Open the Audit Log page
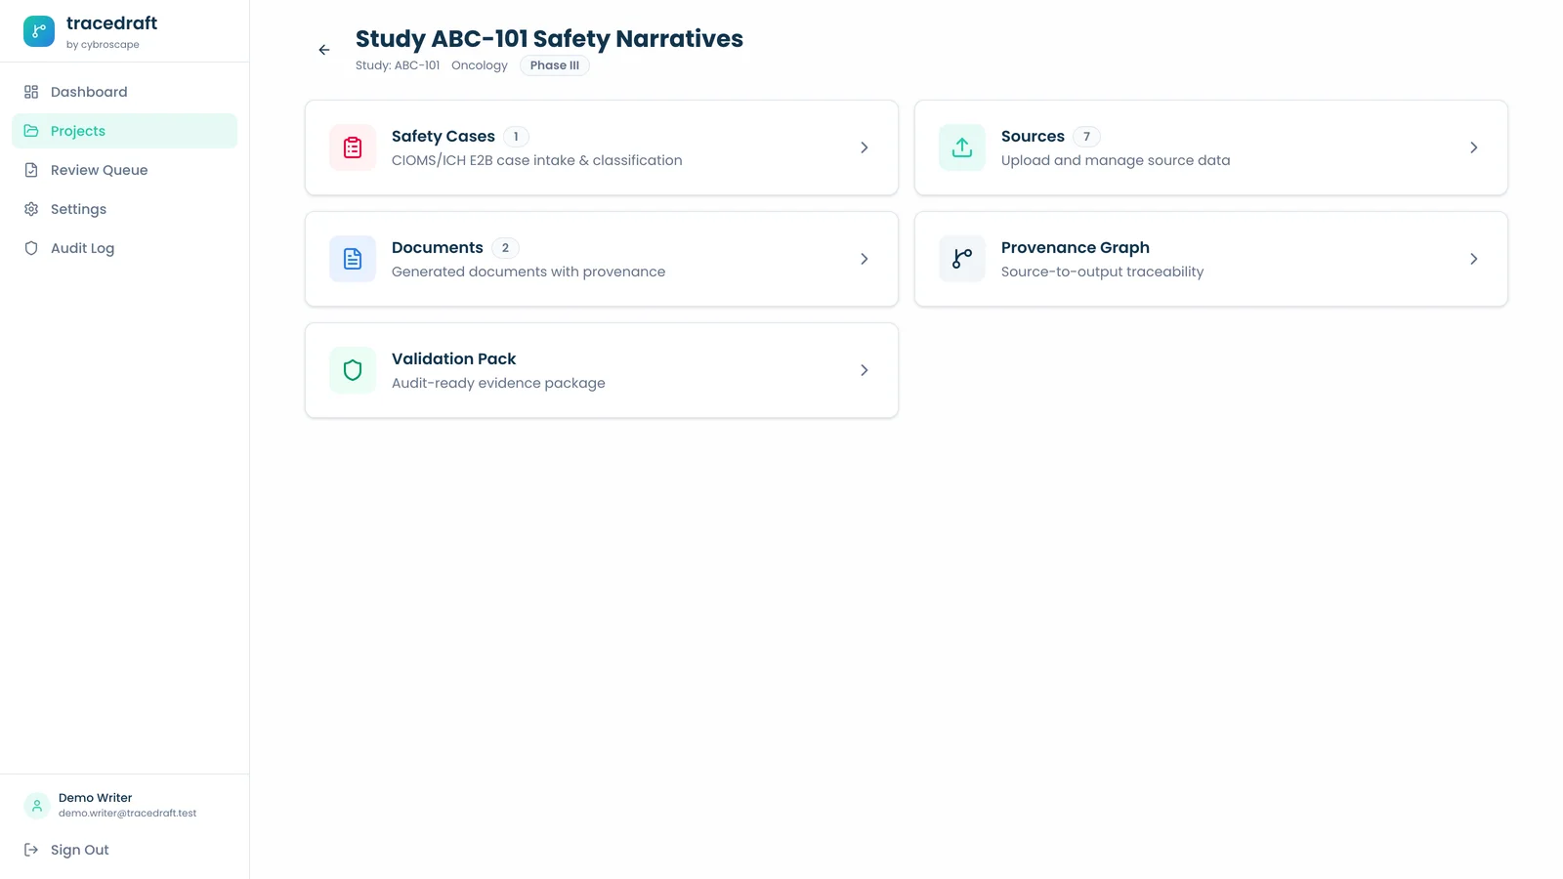Image resolution: width=1563 pixels, height=879 pixels. (x=124, y=248)
